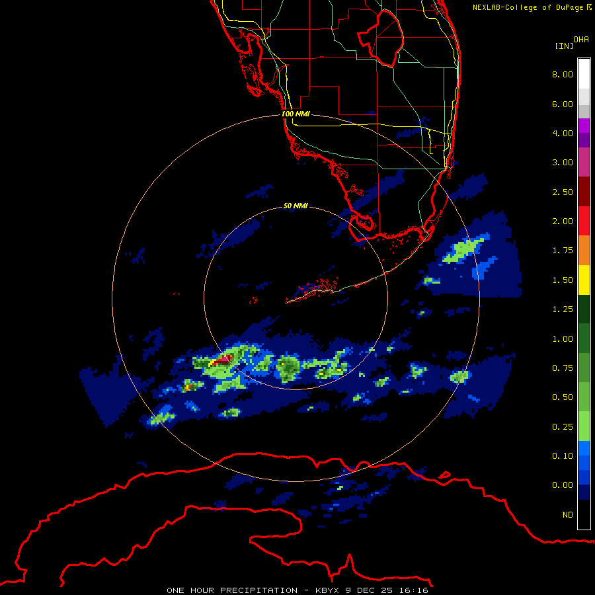Click the 1.00 legend value
This screenshot has height=595, width=595.
tap(563, 339)
